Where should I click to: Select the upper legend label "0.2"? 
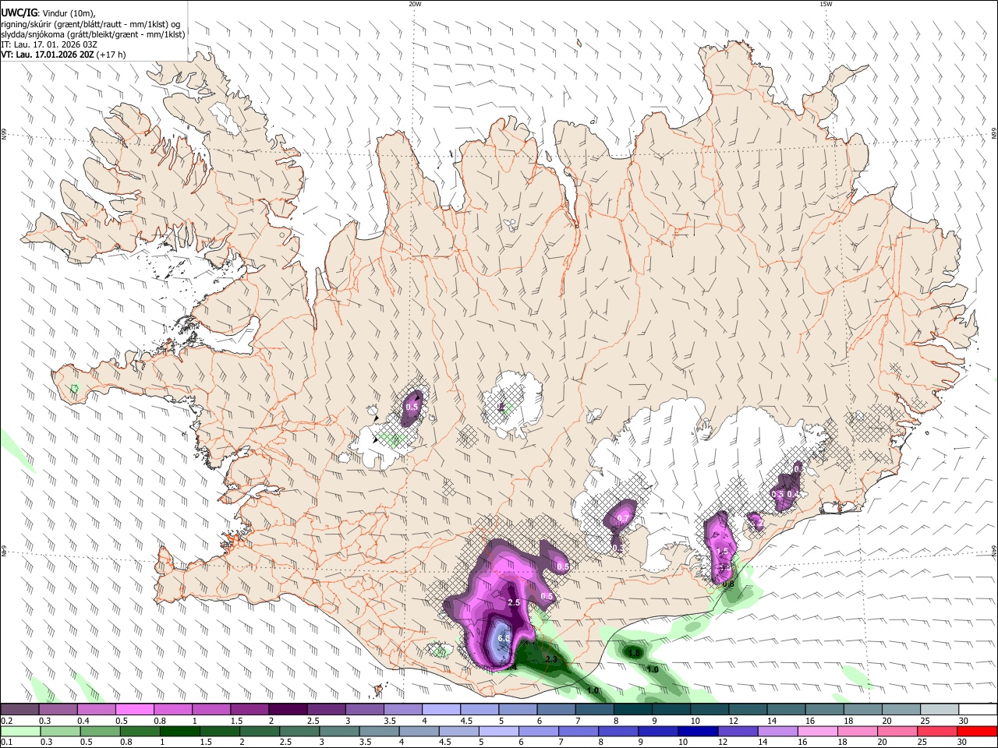[6, 721]
